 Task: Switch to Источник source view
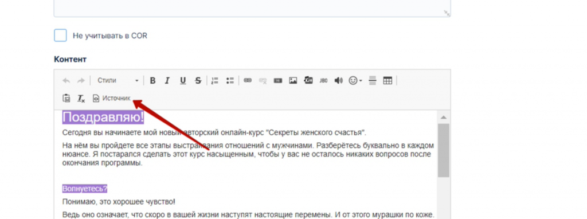[x=112, y=98]
